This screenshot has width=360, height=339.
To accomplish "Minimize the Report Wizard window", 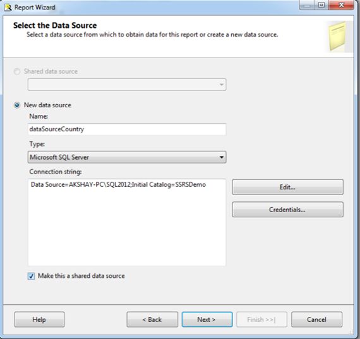I will (307, 5).
